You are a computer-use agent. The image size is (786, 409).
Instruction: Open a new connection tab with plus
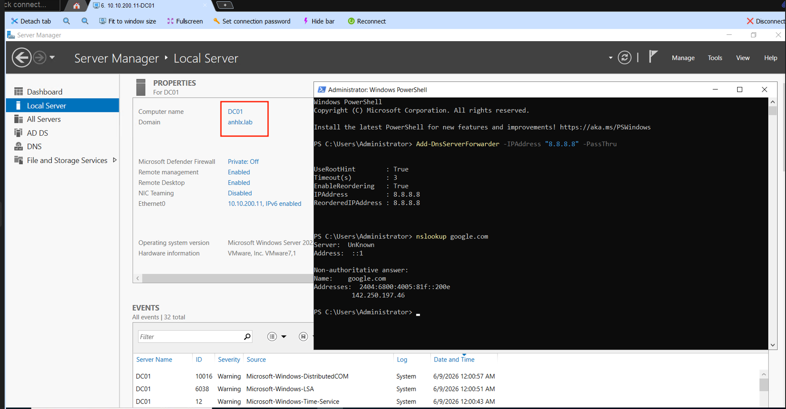pos(225,5)
